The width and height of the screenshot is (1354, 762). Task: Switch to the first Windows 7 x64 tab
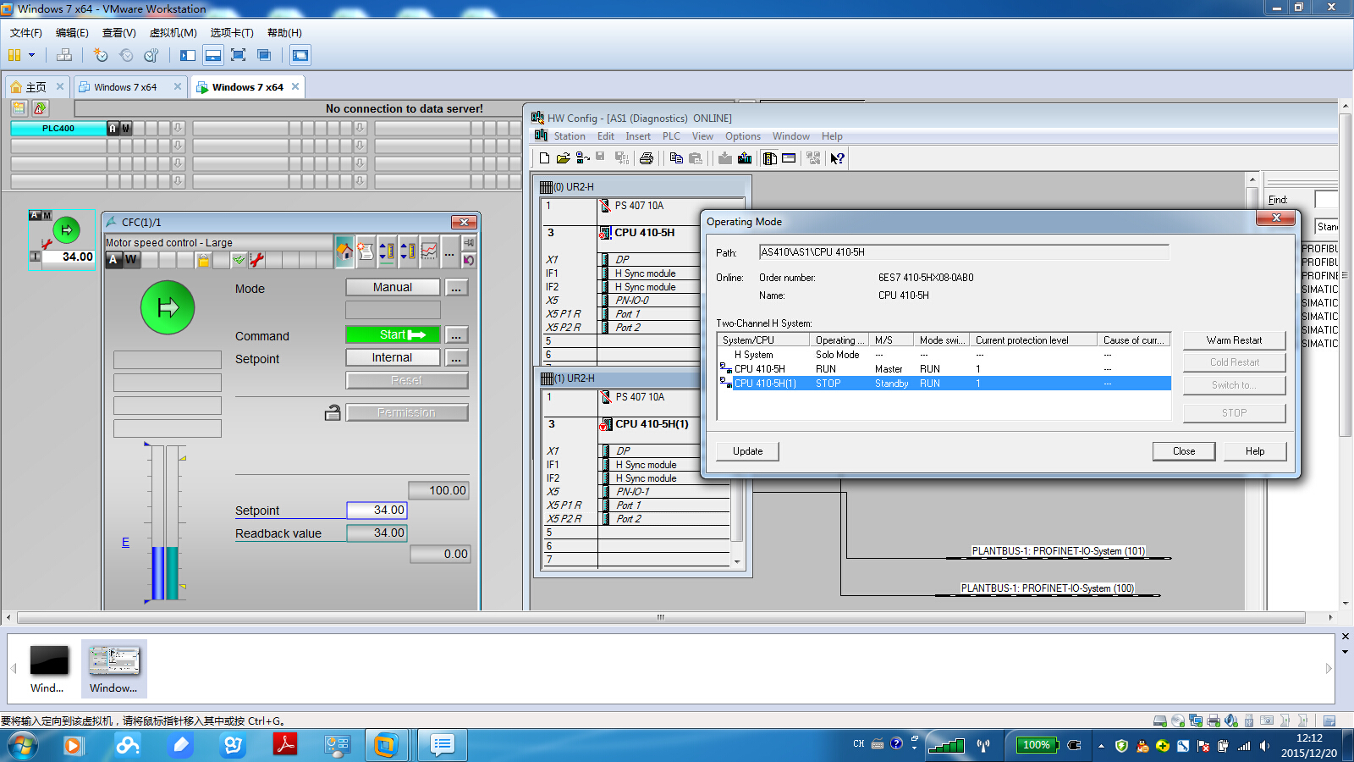(125, 87)
